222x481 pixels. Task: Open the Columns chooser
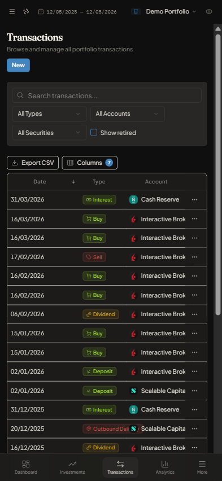(x=90, y=163)
